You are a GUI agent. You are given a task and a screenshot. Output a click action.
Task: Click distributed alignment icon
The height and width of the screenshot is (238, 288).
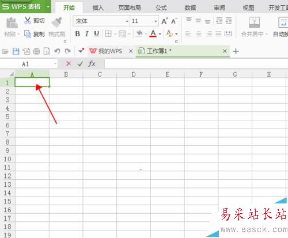pos(228,34)
